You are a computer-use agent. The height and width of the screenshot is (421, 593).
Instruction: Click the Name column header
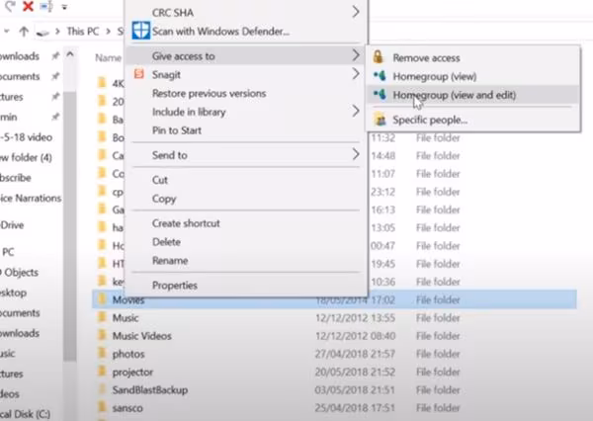108,58
